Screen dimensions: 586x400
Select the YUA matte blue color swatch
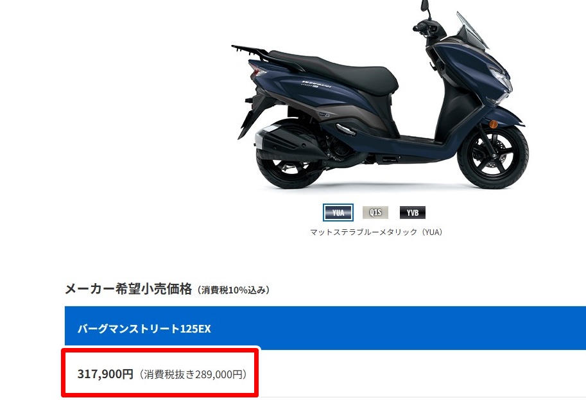[338, 213]
